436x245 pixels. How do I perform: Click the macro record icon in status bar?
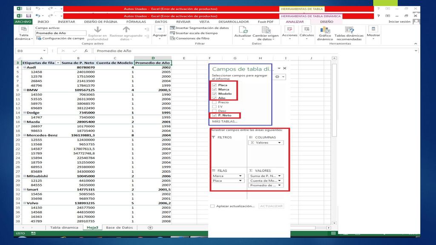tap(33, 234)
